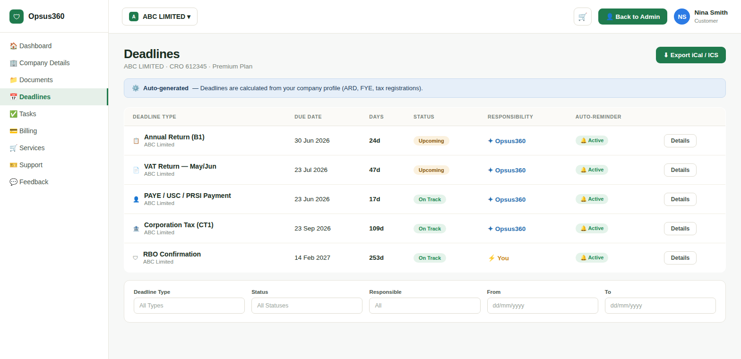Open Feedback in the sidebar
Viewport: 741px width, 359px height.
point(54,182)
